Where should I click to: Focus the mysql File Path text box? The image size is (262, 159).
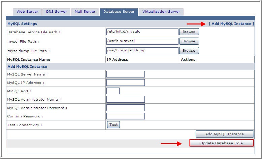coord(142,41)
